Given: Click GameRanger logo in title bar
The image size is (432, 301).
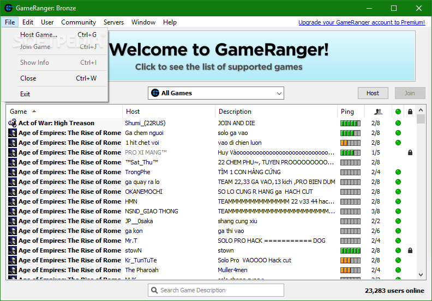Looking at the screenshot, I should 8,8.
